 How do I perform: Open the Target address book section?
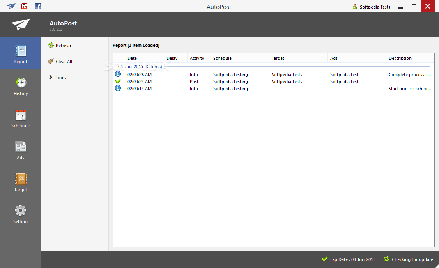pos(21,181)
